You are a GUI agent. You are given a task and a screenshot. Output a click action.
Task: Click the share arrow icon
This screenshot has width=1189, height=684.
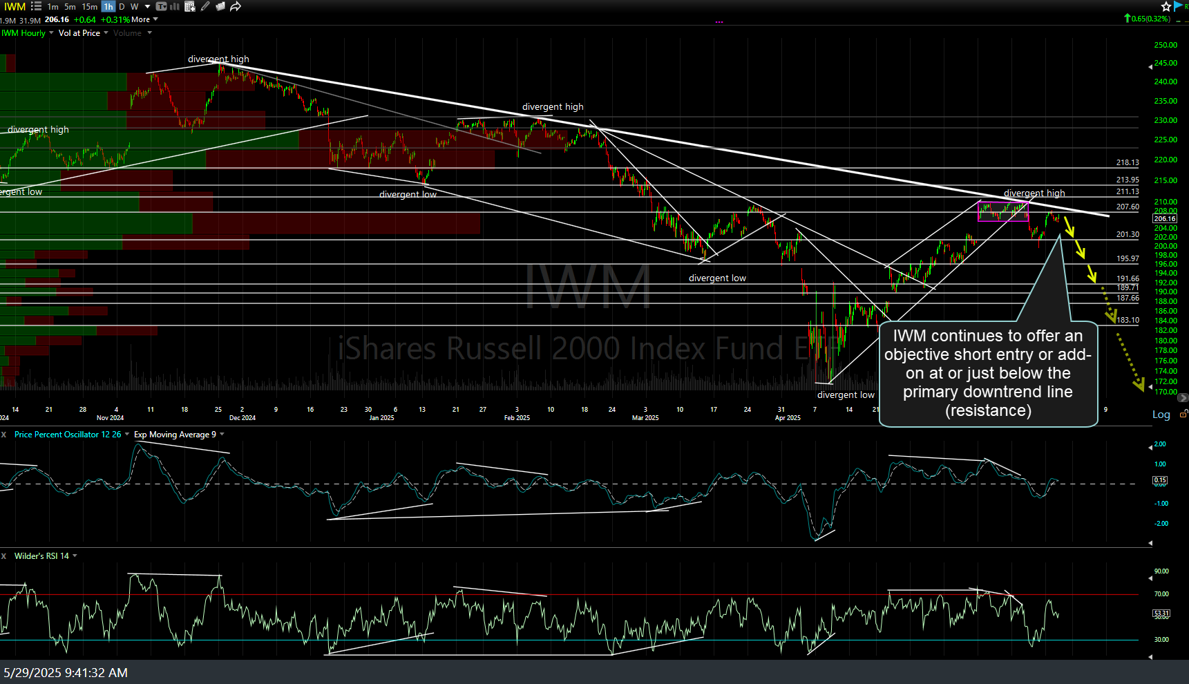pos(236,6)
